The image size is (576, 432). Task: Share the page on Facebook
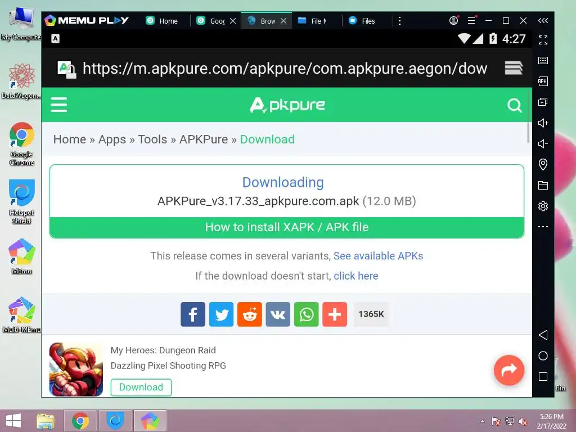[193, 314]
